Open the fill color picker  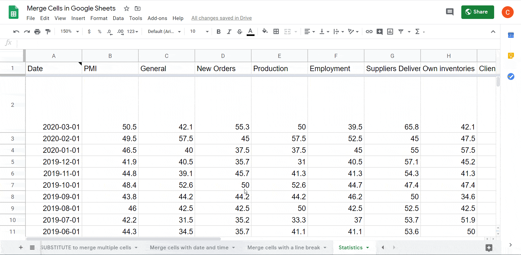tap(265, 32)
